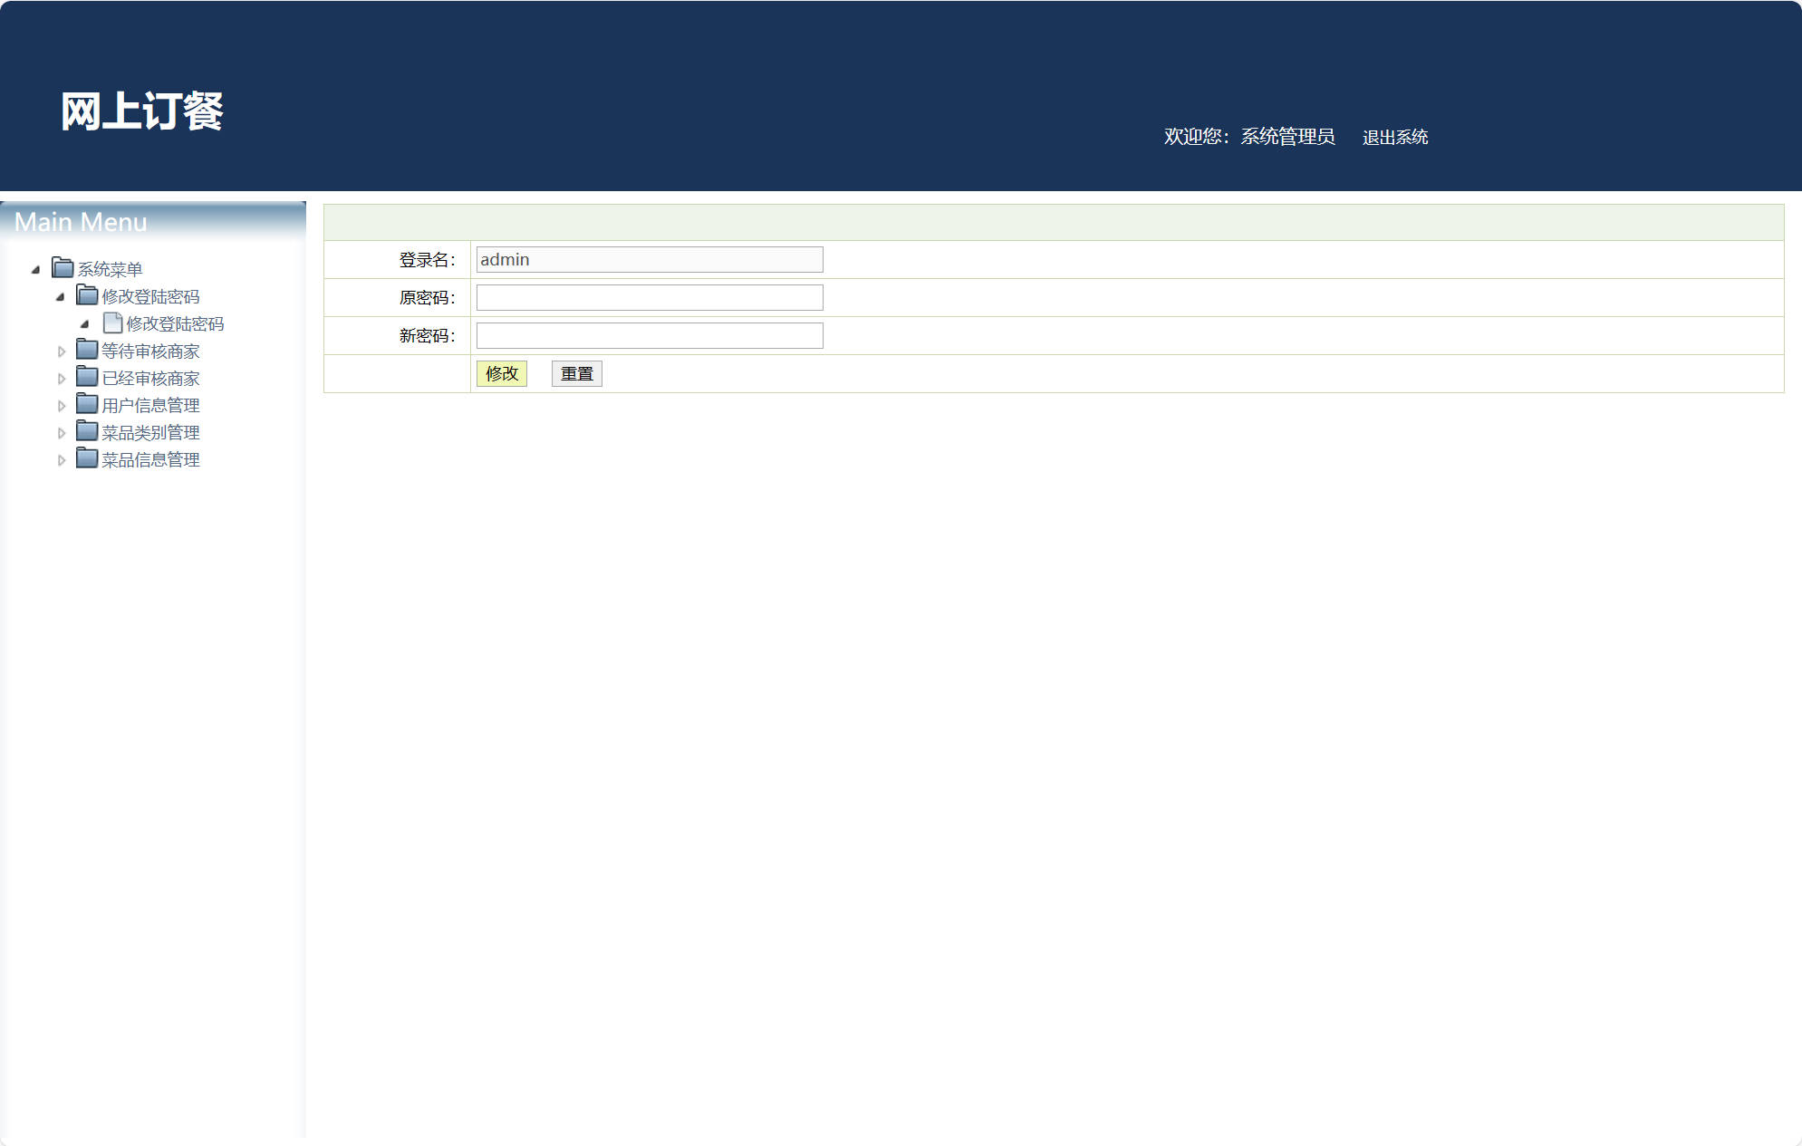Expand the 等待审核商家 tree node

pyautogui.click(x=62, y=351)
